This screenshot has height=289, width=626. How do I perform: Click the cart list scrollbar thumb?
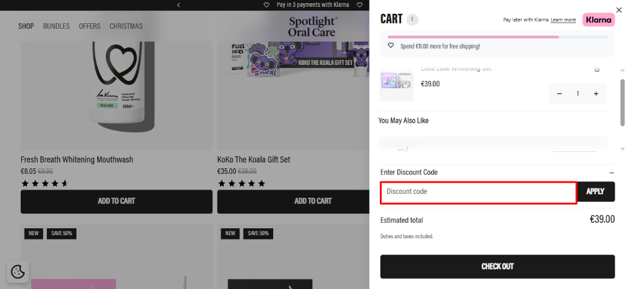point(622,103)
